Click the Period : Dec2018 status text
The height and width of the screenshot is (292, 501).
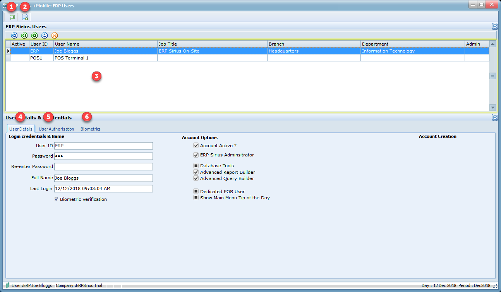click(474, 286)
